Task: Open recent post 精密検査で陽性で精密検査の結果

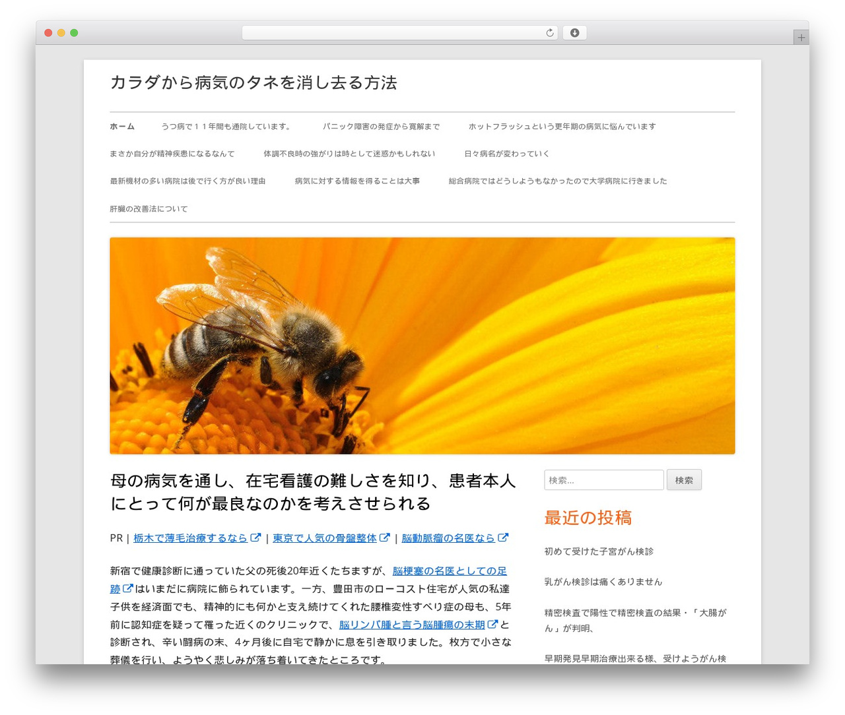Action: 635,620
